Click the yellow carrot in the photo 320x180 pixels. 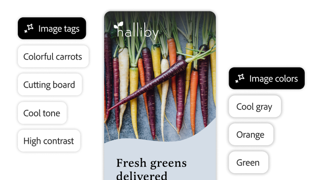(x=134, y=102)
